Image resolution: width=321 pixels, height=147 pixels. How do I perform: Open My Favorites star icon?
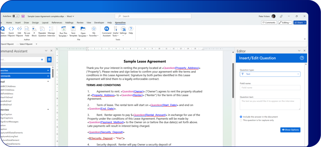coord(94,29)
